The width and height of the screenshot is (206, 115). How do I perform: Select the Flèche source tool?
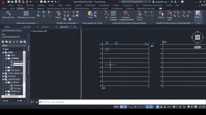tap(139, 16)
